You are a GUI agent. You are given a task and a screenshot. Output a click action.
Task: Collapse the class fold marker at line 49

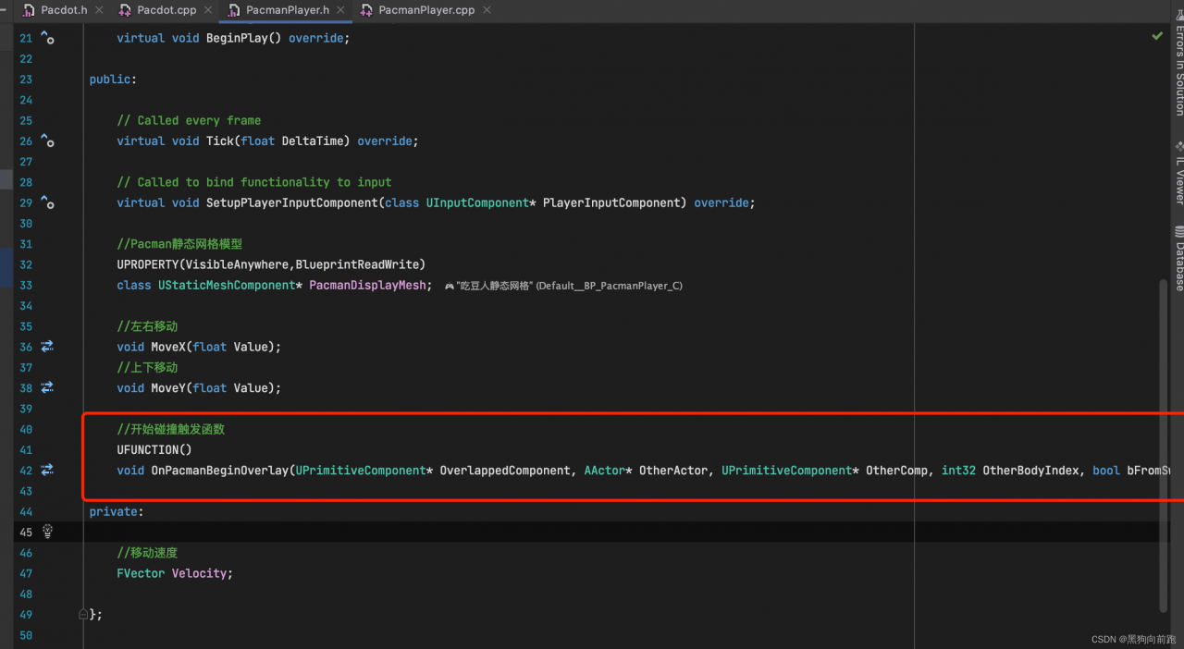pos(83,614)
